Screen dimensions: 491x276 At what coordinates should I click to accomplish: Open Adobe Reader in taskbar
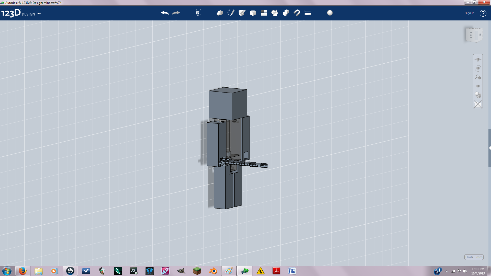(276, 271)
